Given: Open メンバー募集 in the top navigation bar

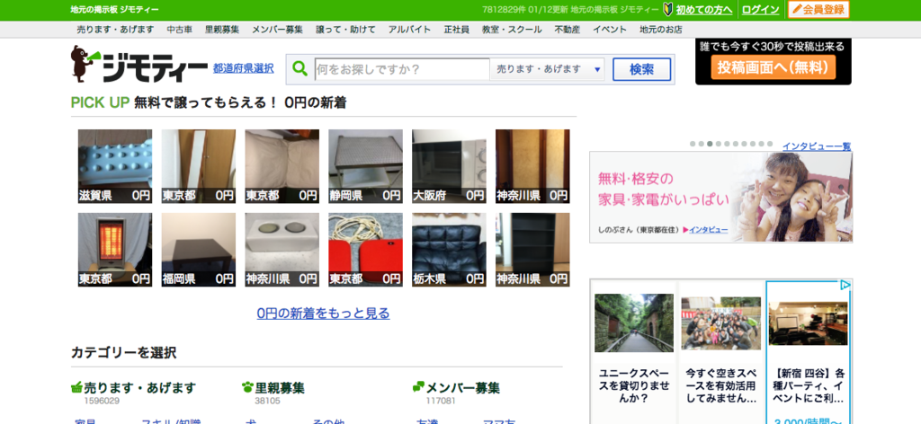Looking at the screenshot, I should (277, 30).
